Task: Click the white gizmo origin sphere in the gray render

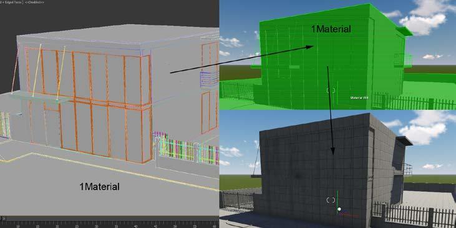Action: (339, 209)
